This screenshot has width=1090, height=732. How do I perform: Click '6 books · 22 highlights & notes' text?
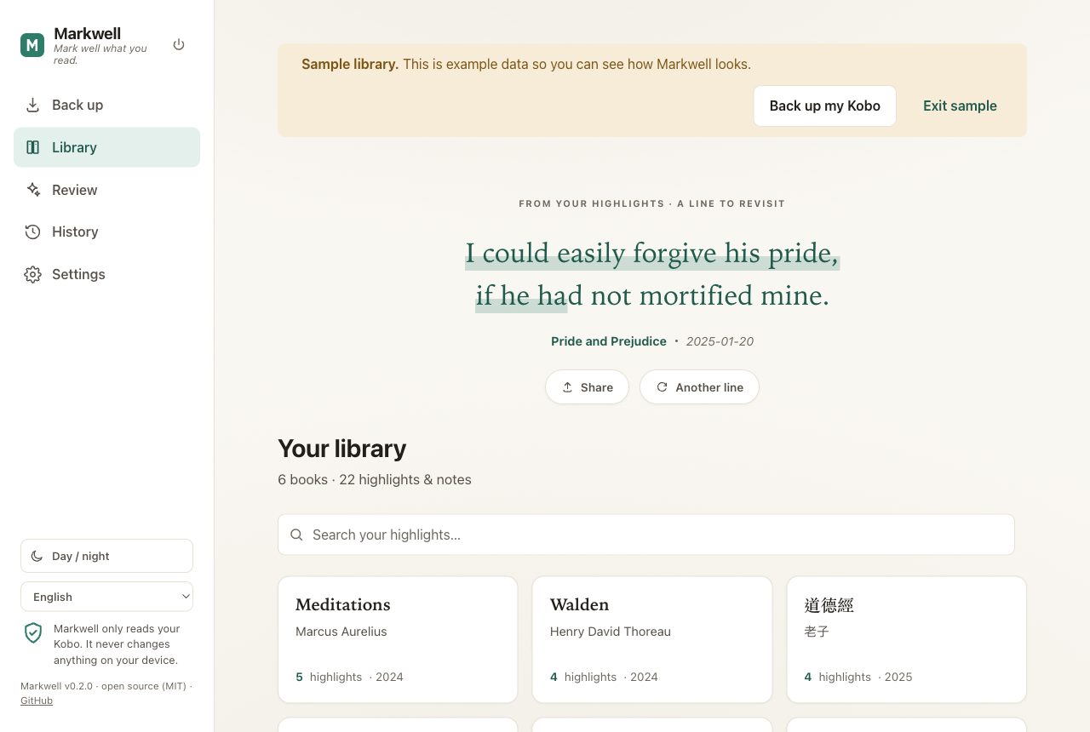click(375, 479)
